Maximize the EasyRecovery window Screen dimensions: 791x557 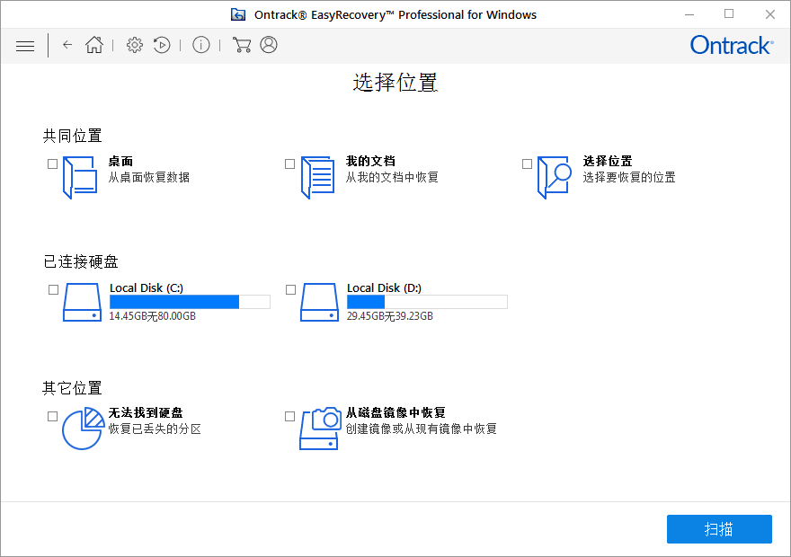click(729, 14)
